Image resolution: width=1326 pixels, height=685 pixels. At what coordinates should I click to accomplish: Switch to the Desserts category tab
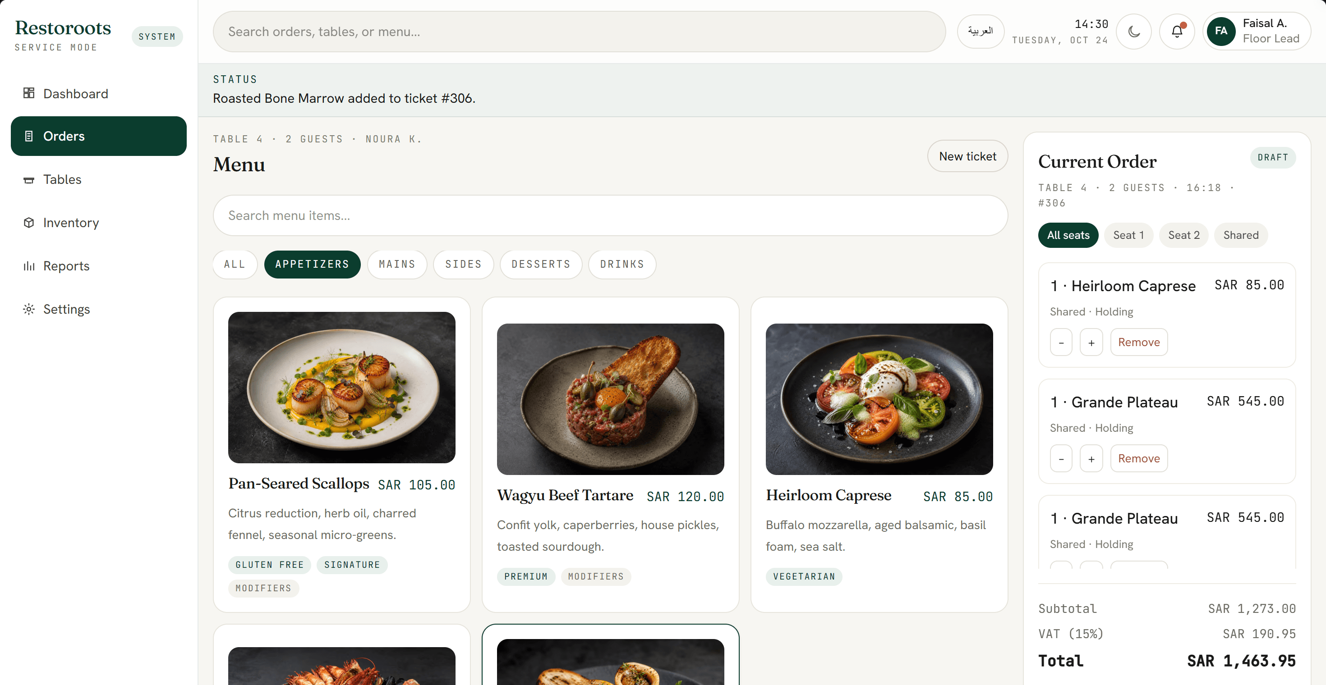pyautogui.click(x=540, y=265)
